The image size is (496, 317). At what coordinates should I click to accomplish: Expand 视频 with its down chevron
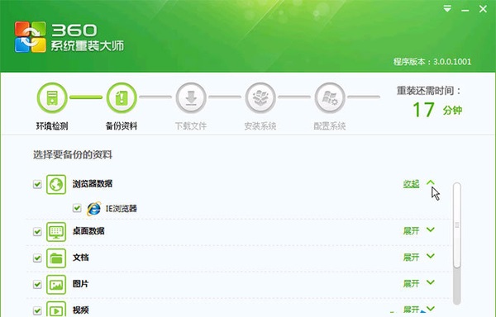coord(431,309)
